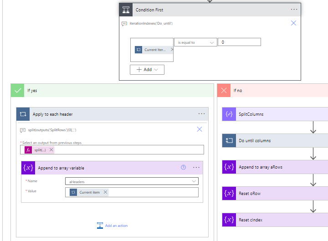
Task: Select the Reset oRow variable icon
Action: 228,194
